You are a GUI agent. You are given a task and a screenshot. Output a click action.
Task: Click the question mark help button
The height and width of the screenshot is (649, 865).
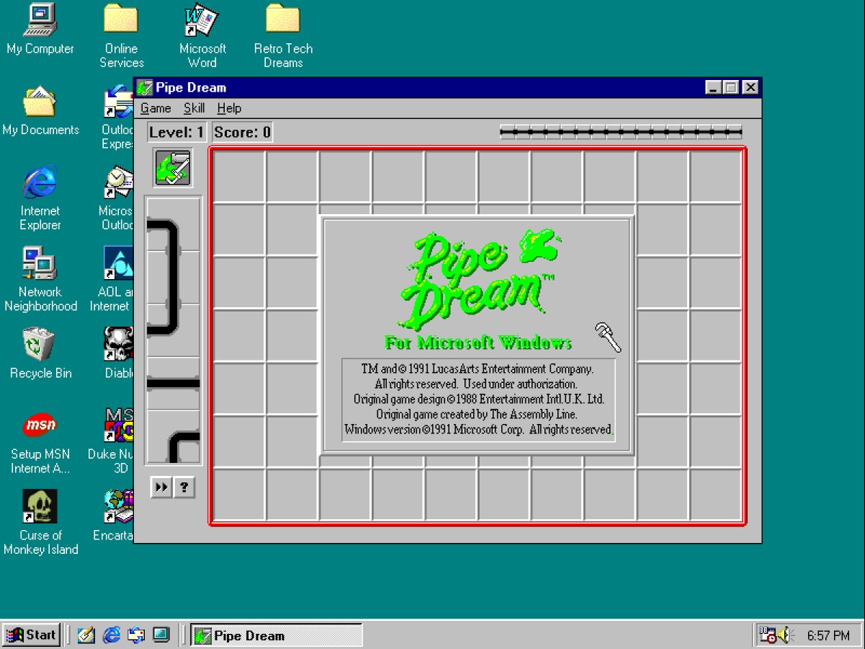click(185, 488)
